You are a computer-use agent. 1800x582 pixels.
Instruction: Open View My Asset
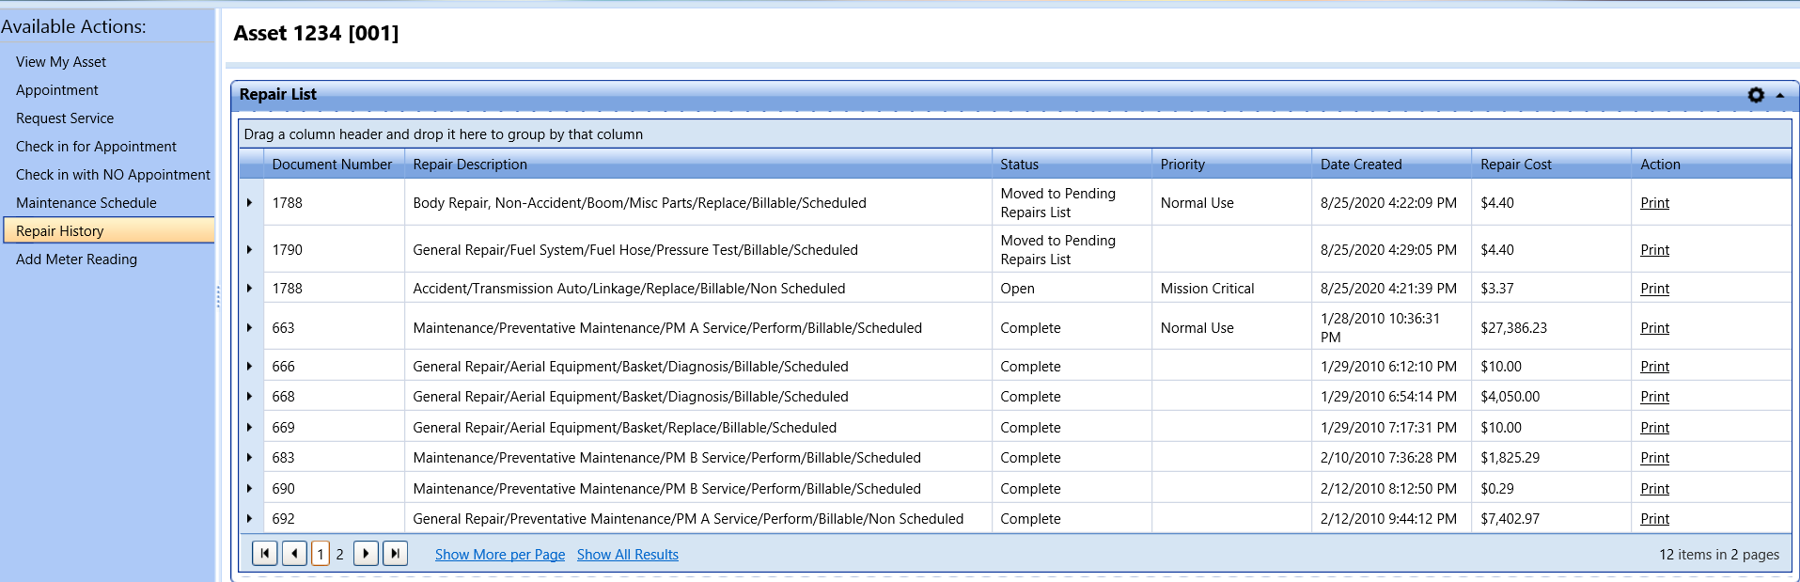pos(61,62)
